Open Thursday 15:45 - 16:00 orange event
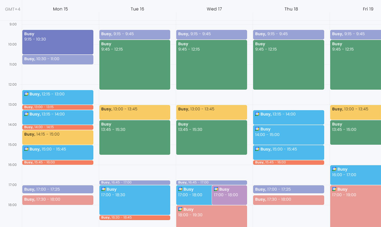The height and width of the screenshot is (227, 381). pos(289,163)
